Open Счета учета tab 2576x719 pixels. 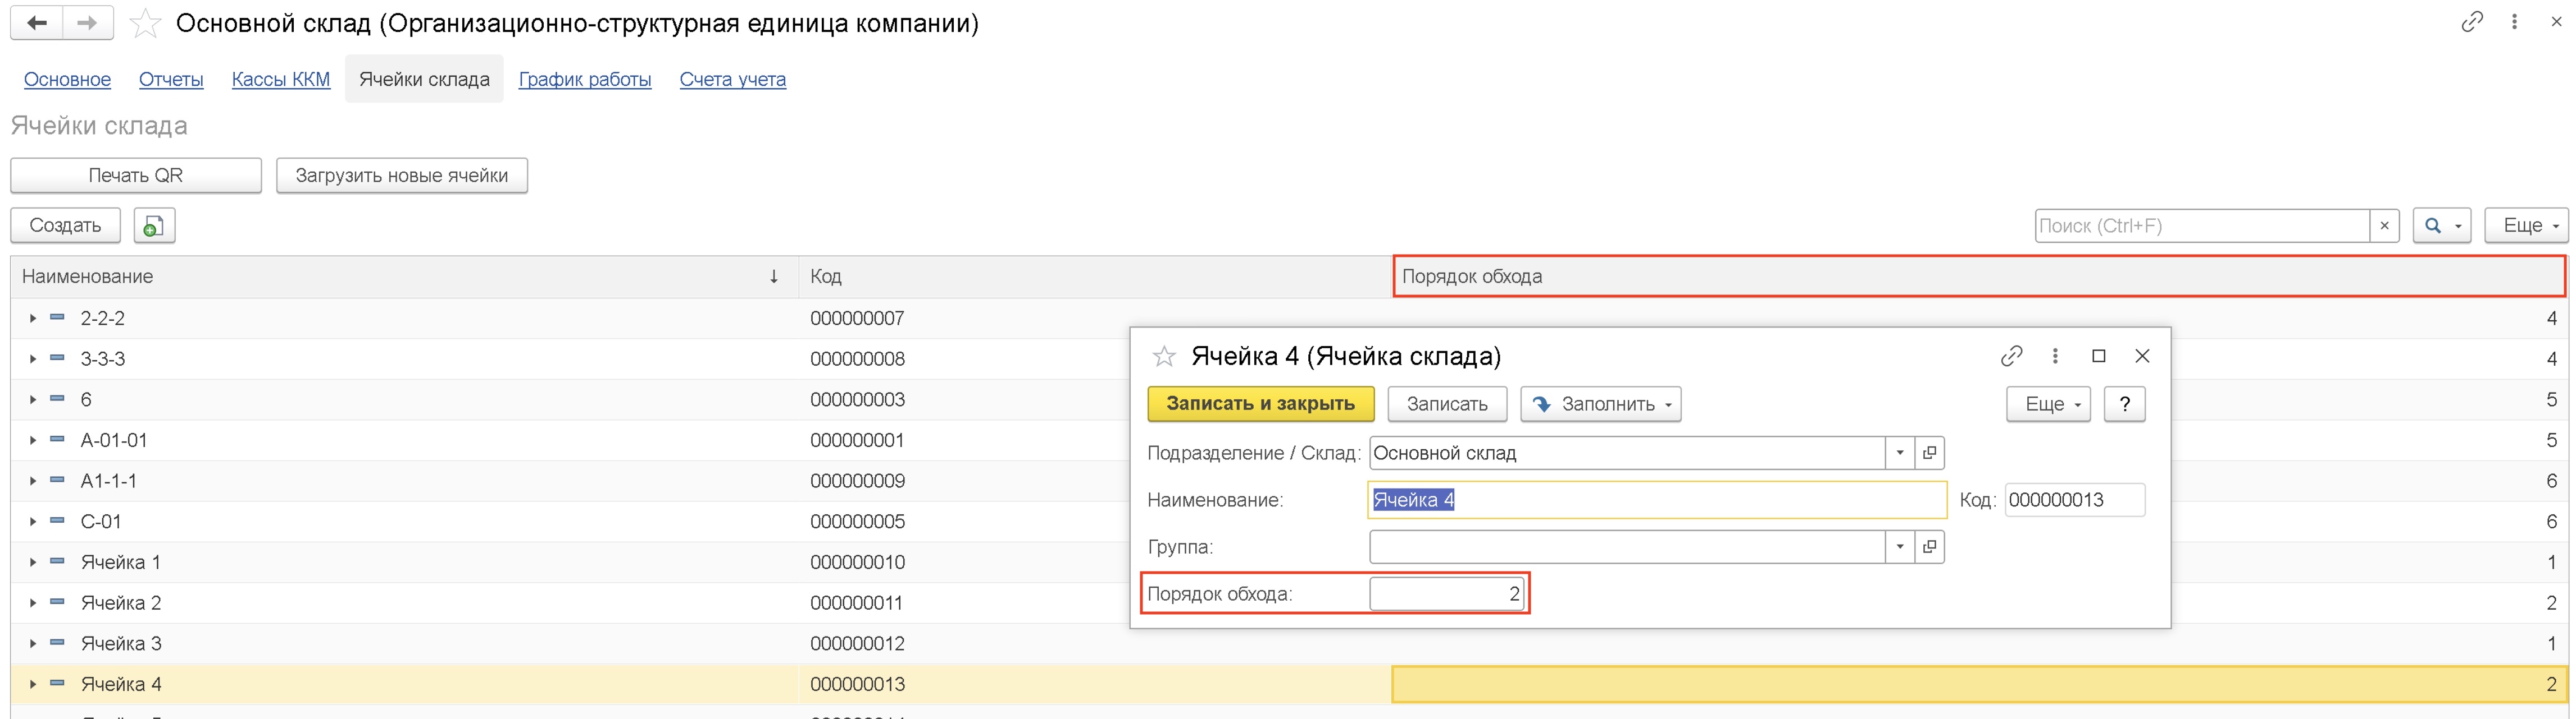click(x=733, y=80)
